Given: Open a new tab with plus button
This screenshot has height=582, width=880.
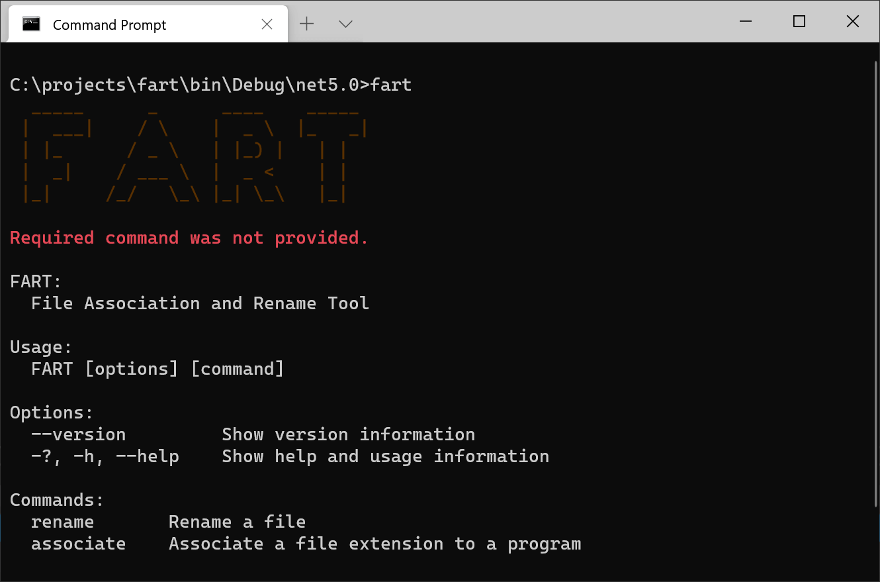Looking at the screenshot, I should 306,24.
